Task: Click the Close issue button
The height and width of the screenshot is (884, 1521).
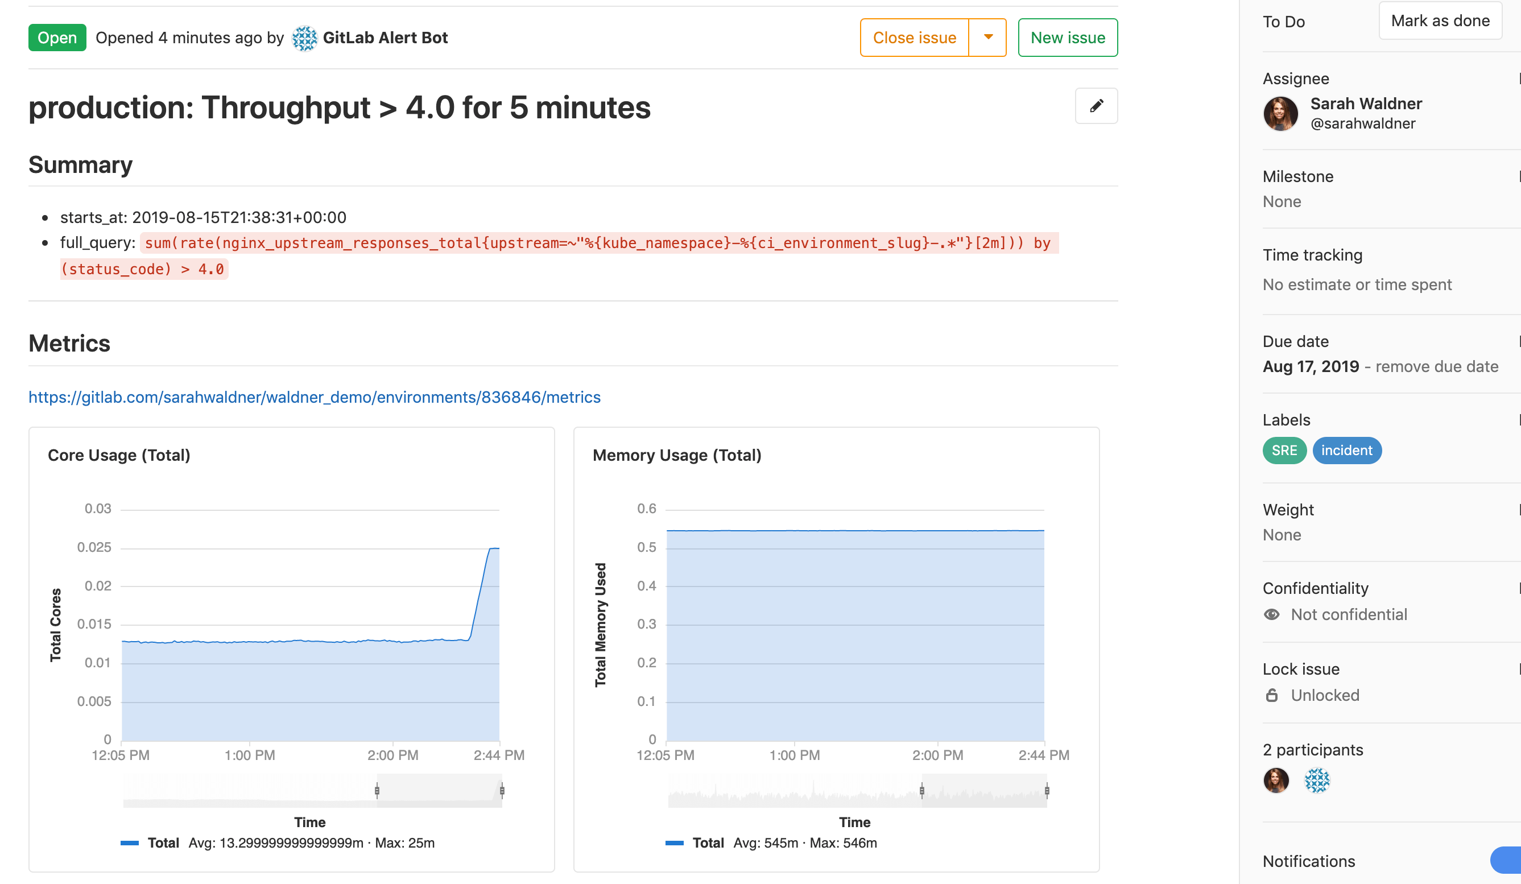Action: coord(915,38)
